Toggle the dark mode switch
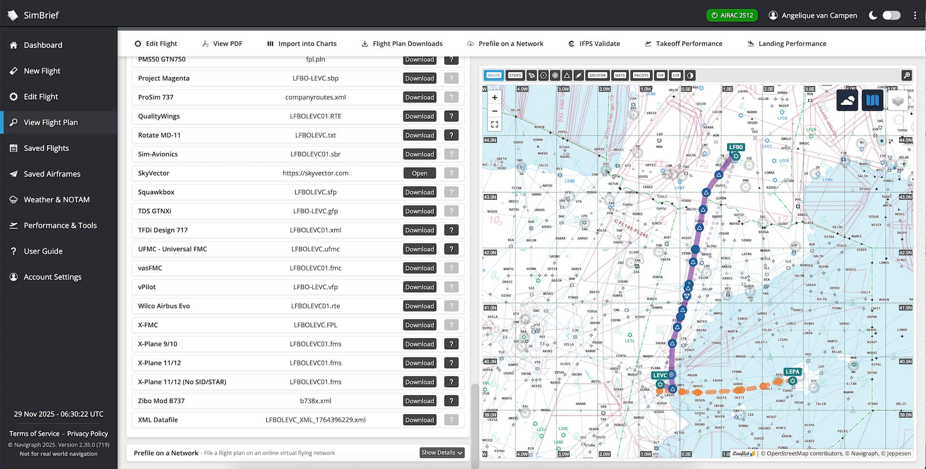The height and width of the screenshot is (469, 926). pos(891,15)
